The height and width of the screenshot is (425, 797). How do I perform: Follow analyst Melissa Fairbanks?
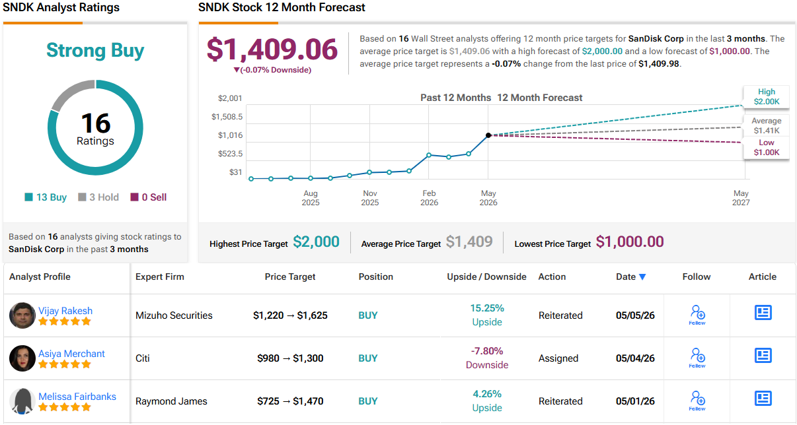coord(697,400)
